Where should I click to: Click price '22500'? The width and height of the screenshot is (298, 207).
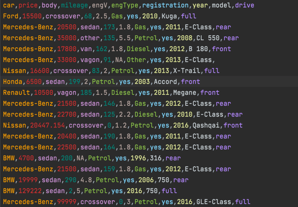[x=67, y=147]
